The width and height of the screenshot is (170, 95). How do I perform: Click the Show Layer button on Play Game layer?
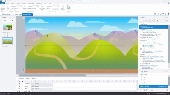click(x=161, y=86)
